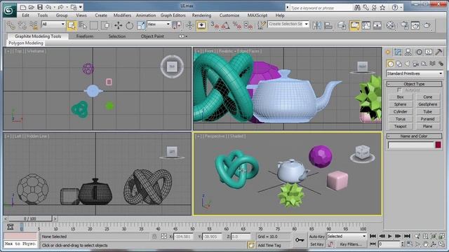
Task: Click the New Scene icon
Action: [x=23, y=7]
